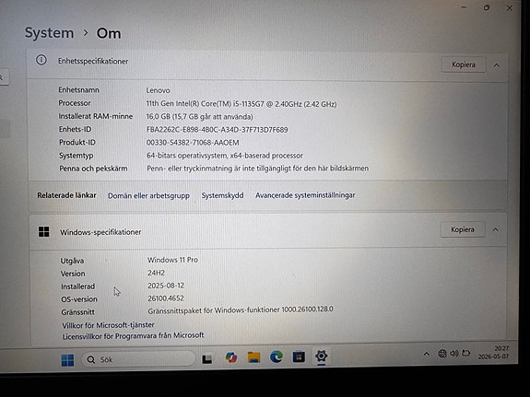Open Avancerade systeminställningar link
The width and height of the screenshot is (530, 397).
(x=305, y=195)
